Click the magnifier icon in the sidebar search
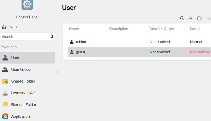 point(52,36)
